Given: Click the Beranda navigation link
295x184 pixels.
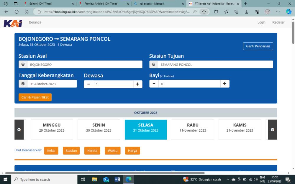Looking at the screenshot, I should [x=35, y=22].
